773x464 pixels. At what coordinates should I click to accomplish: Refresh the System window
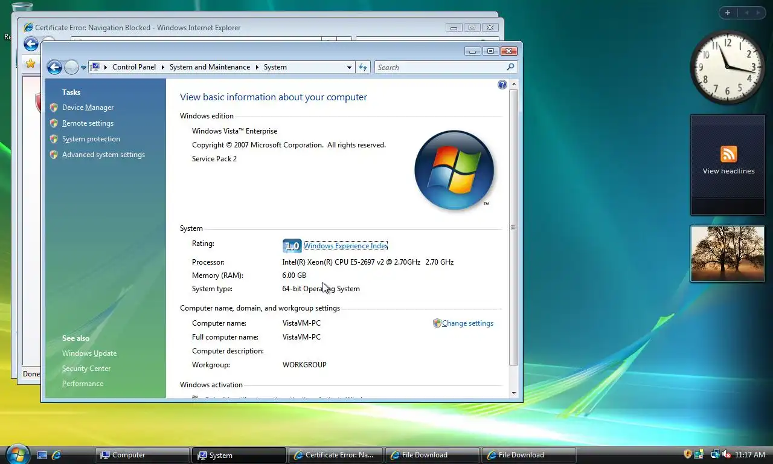[x=363, y=67]
